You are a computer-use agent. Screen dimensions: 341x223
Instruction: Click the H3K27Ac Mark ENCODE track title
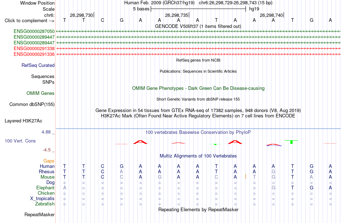coord(198,116)
